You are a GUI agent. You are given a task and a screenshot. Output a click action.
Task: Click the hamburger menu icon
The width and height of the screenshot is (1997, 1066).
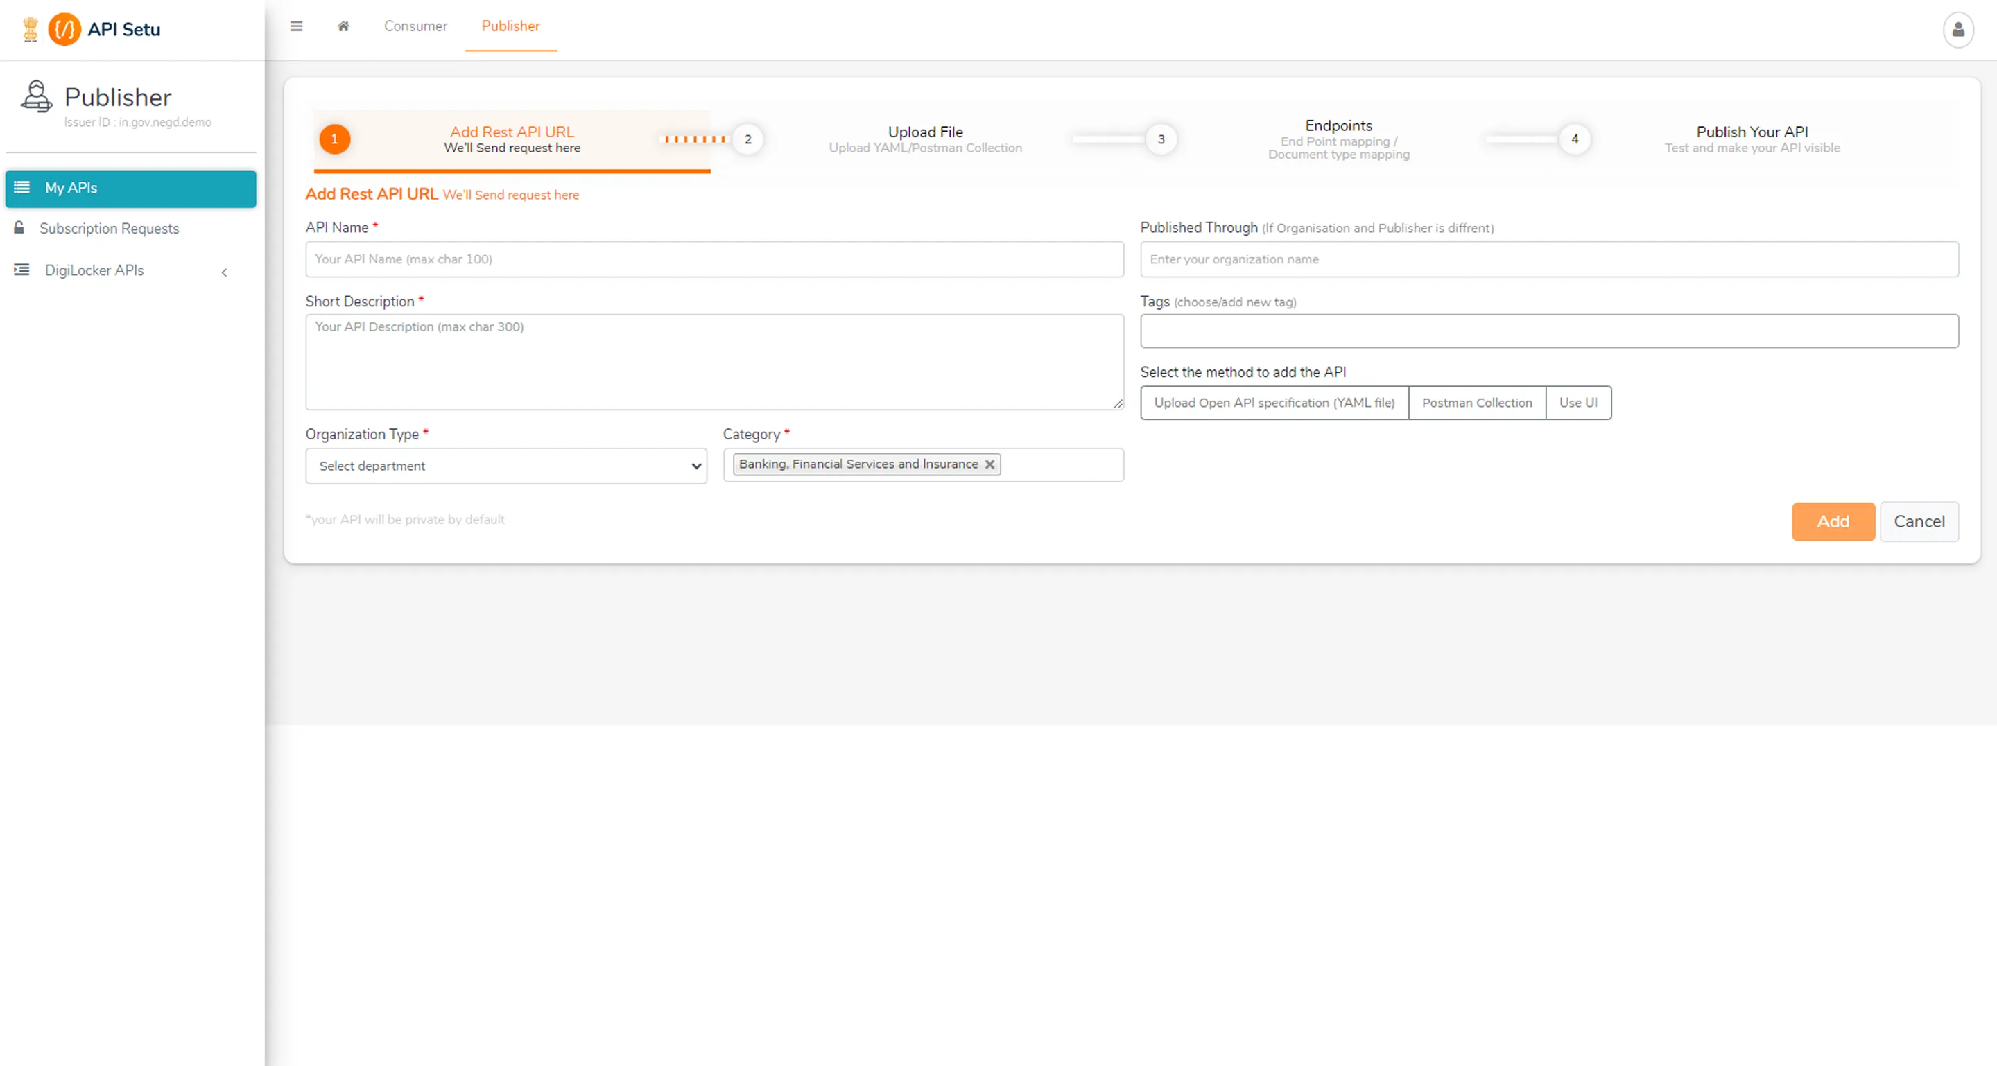tap(296, 26)
